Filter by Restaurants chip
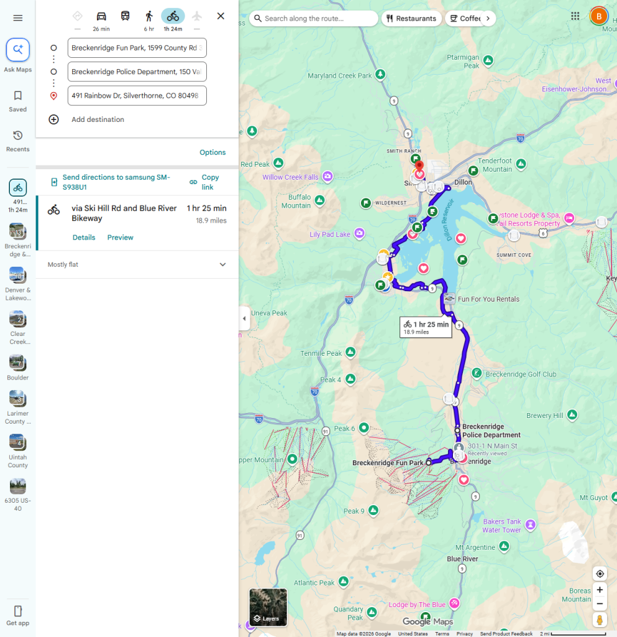617x637 pixels. coord(411,18)
